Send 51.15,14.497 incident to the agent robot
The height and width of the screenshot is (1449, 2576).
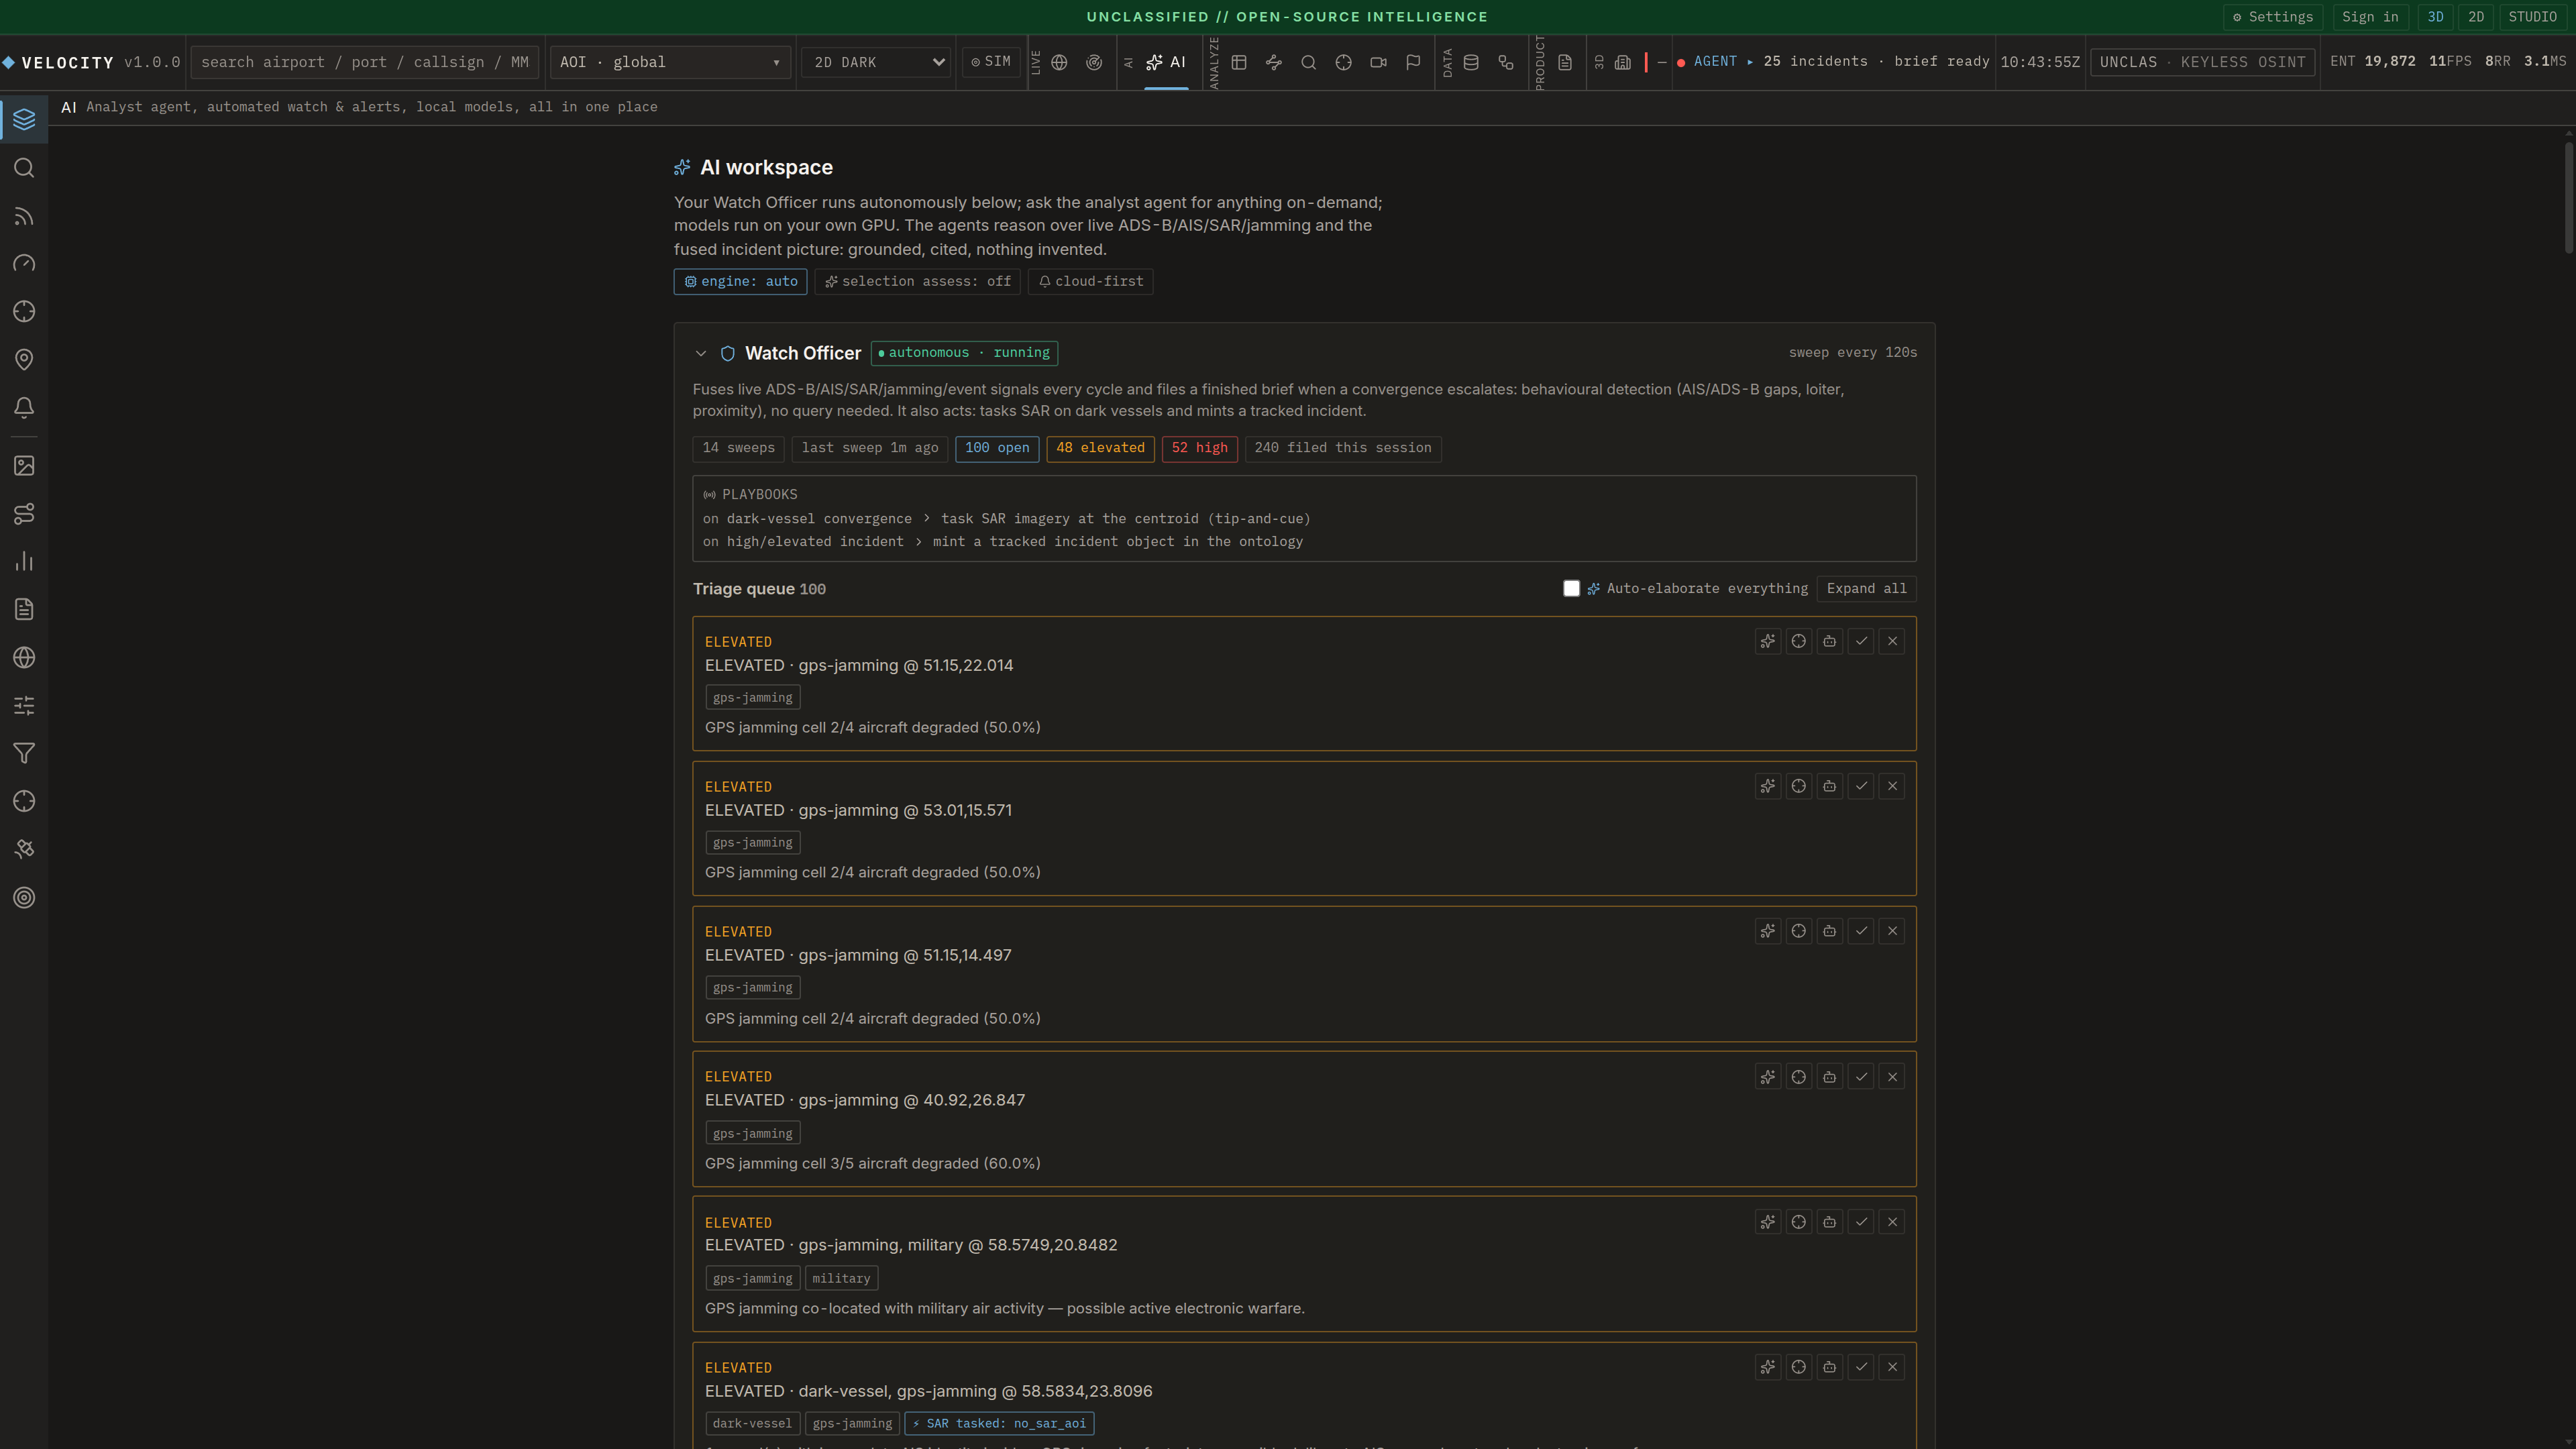(1830, 932)
